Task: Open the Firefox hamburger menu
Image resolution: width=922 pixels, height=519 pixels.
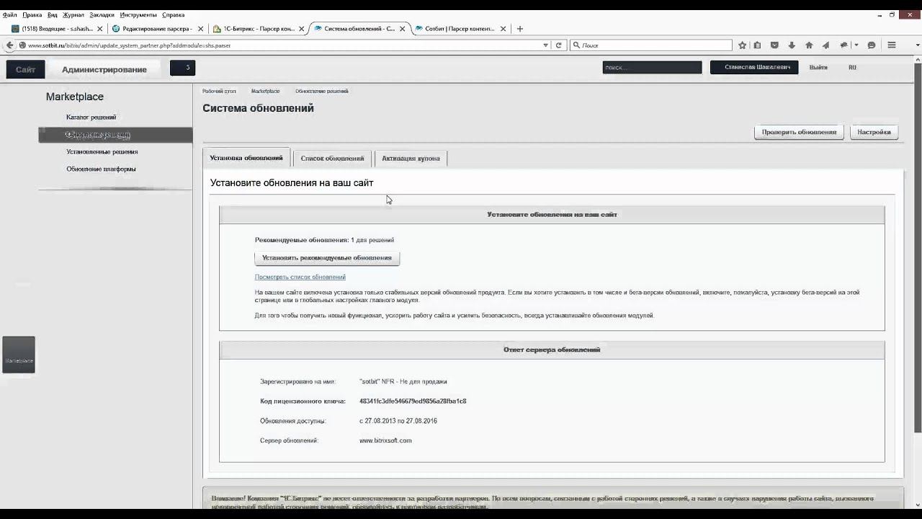Action: click(x=892, y=45)
